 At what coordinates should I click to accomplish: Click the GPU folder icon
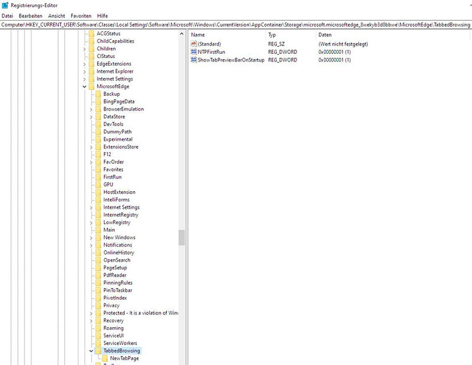tap(98, 185)
